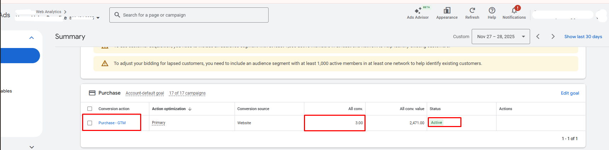
Task: Expand the account selector dropdown arrow
Action: [x=98, y=18]
